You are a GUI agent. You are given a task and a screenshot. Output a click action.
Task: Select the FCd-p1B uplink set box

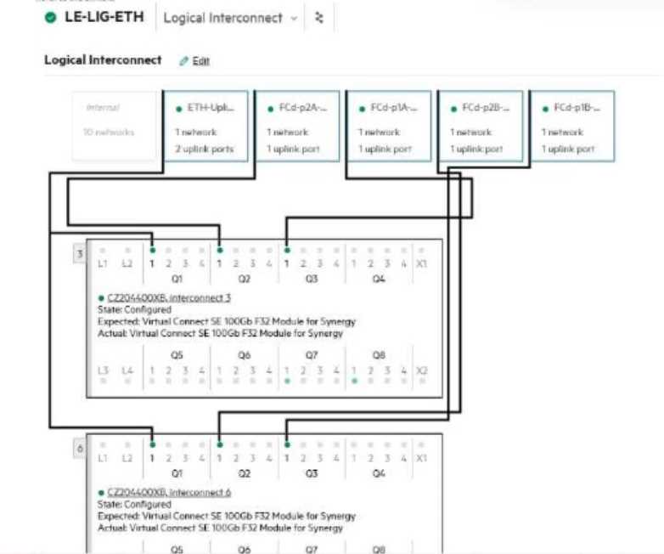[x=572, y=127]
